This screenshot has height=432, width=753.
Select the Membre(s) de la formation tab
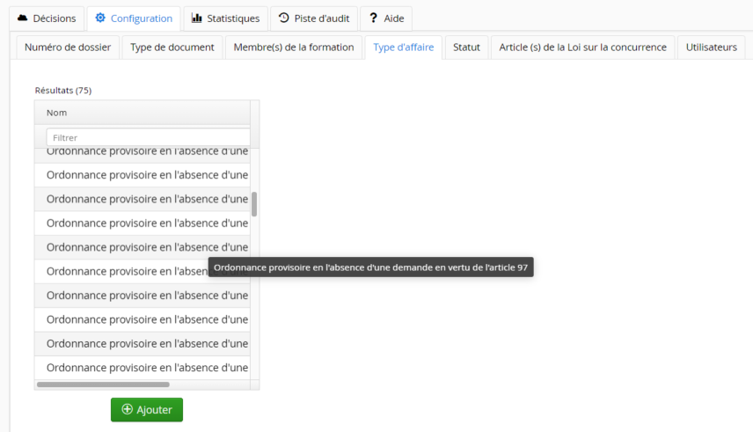(x=294, y=48)
